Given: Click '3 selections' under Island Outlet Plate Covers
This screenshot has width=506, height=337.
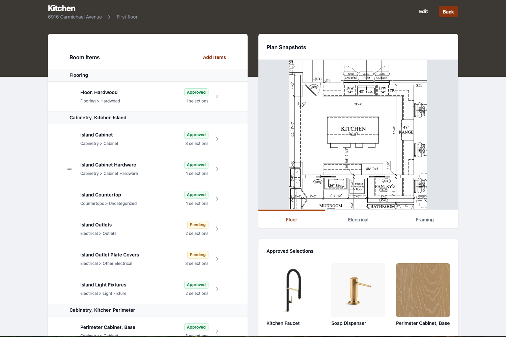Looking at the screenshot, I should point(197,264).
